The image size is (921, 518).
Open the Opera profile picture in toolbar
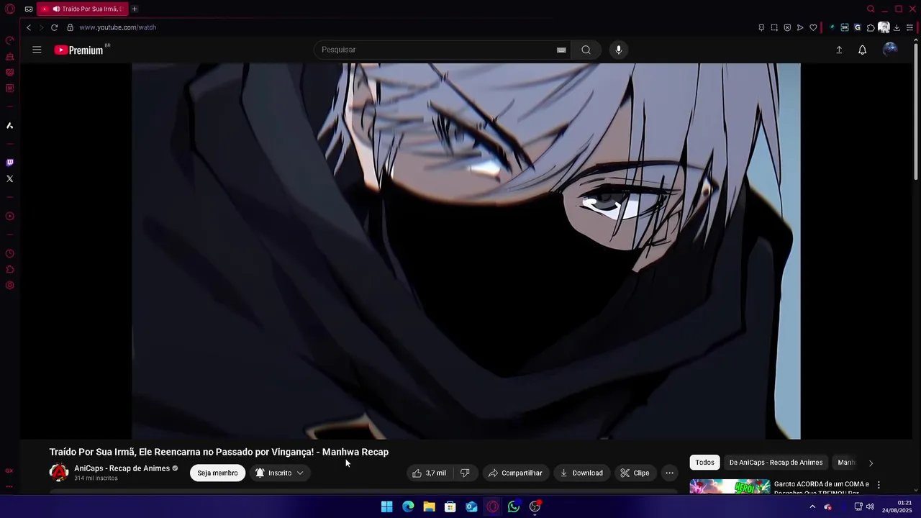click(x=884, y=27)
